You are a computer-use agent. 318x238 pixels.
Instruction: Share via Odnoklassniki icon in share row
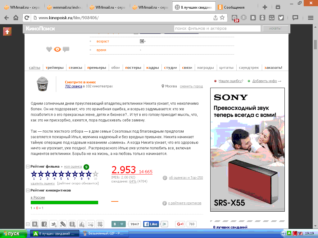pyautogui.click(x=72, y=224)
